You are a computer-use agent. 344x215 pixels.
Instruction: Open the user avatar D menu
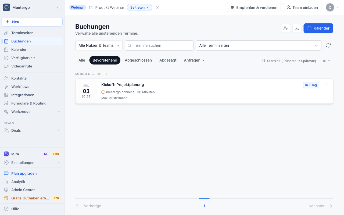click(x=332, y=8)
